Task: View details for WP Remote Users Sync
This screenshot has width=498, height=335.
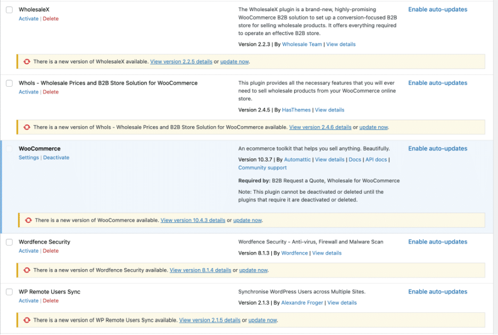Action: point(342,303)
